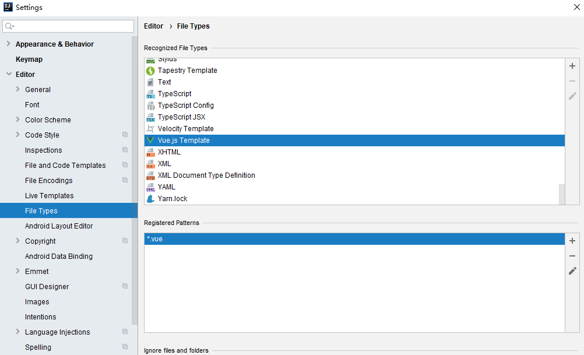Expand the General node arrow
Image resolution: width=584 pixels, height=355 pixels.
coord(18,89)
